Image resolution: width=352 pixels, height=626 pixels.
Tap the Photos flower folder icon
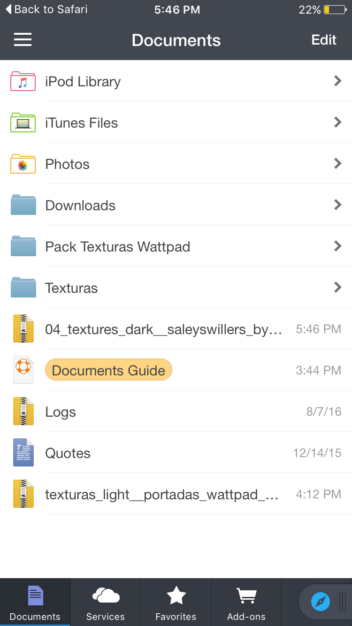click(23, 164)
